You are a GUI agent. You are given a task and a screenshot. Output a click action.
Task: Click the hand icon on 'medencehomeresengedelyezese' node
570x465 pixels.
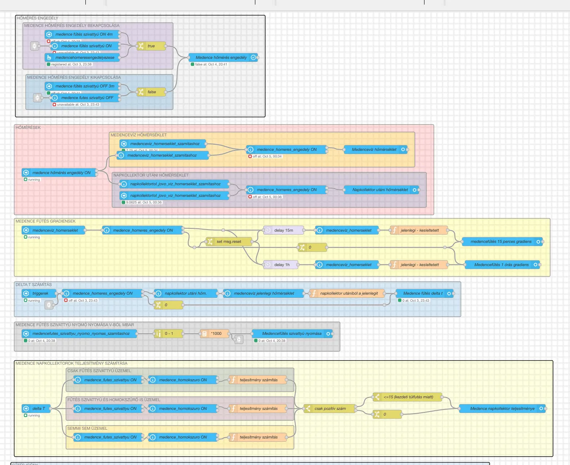49,58
